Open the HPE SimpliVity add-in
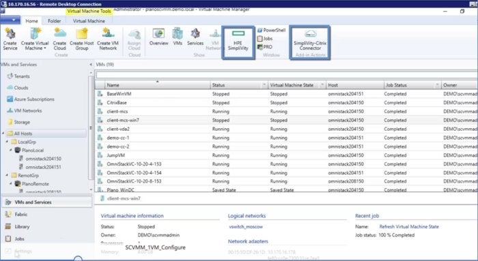478x261 pixels. (x=238, y=42)
